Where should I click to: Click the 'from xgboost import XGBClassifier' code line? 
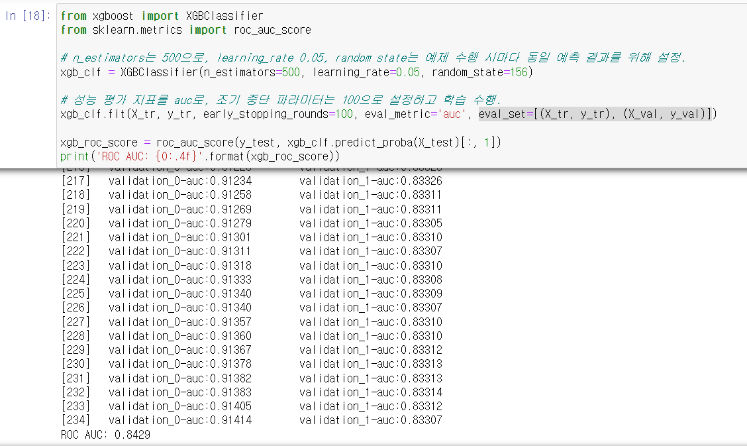point(162,16)
